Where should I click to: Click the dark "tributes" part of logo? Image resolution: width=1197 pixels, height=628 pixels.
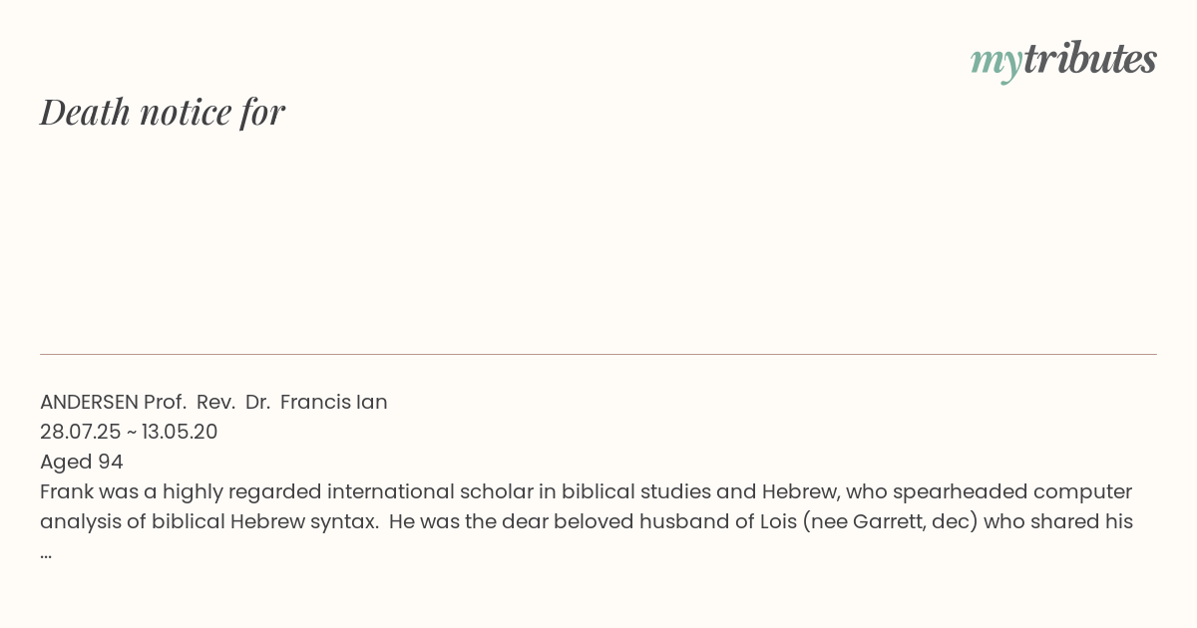[1089, 59]
